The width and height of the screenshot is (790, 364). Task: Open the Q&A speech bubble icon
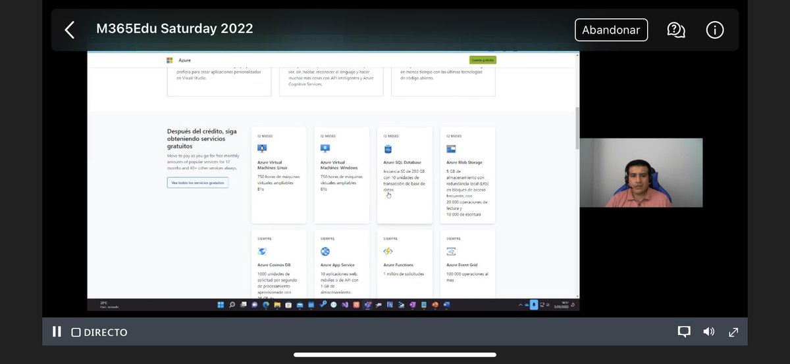coord(676,30)
